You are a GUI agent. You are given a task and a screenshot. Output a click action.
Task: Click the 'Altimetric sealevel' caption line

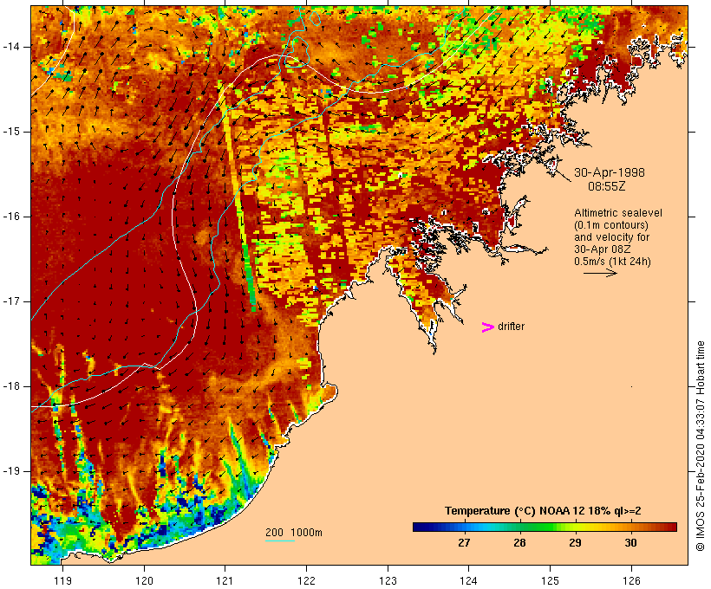[618, 213]
